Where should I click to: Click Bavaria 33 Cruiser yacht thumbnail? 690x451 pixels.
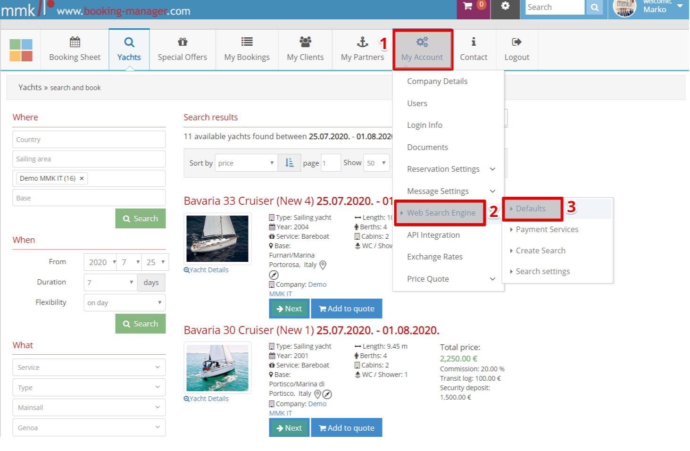coord(217,239)
